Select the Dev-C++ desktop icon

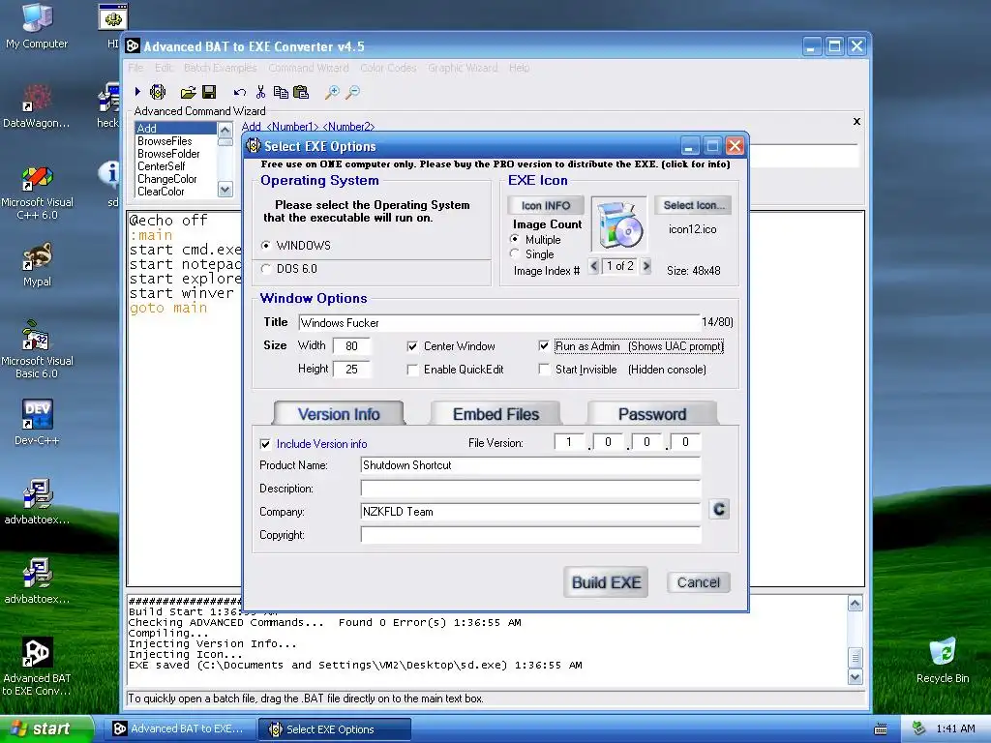[37, 422]
